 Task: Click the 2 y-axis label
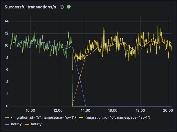point(7,94)
